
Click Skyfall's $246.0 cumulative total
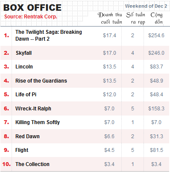click(156, 53)
